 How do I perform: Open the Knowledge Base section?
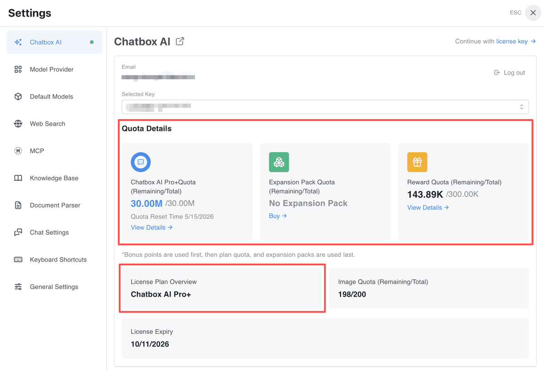(54, 178)
